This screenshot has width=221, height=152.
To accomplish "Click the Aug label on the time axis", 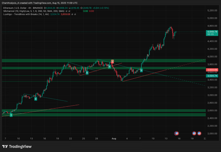I will coord(114,138).
